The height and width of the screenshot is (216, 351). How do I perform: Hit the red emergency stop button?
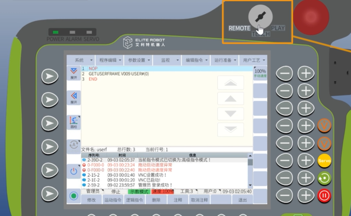[x=311, y=17]
